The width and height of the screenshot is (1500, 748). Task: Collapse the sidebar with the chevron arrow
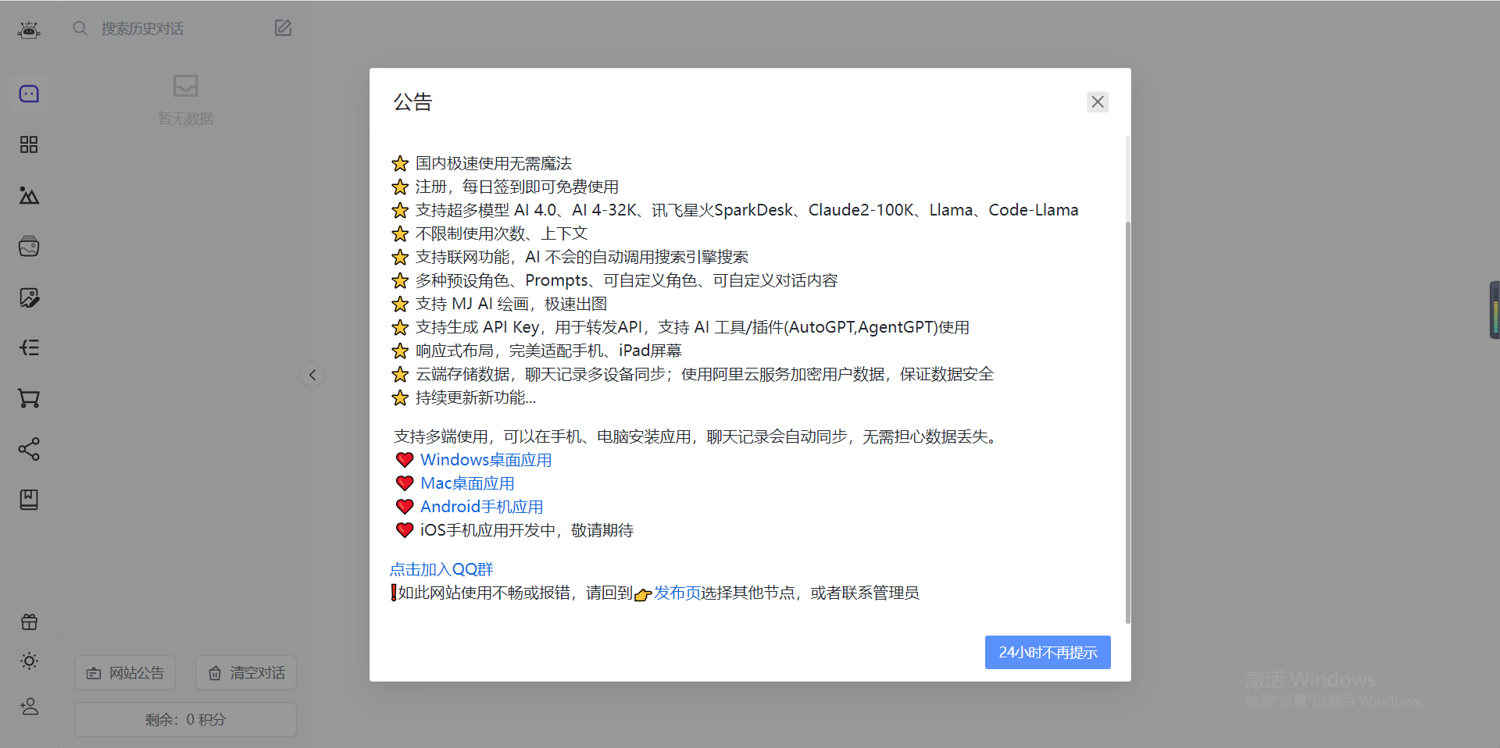312,375
